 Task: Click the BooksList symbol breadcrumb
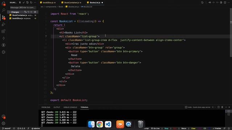[87, 6]
